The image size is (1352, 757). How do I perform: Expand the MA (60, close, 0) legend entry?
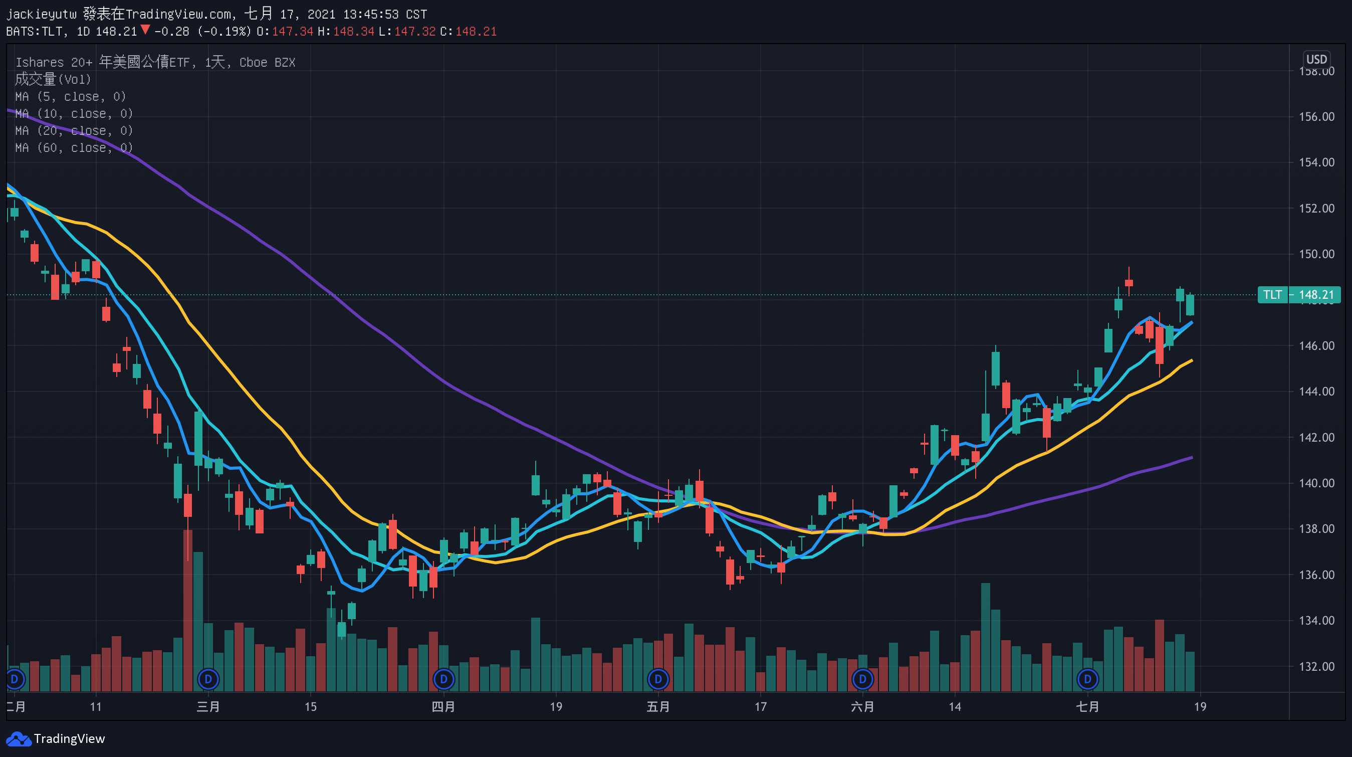coord(74,148)
